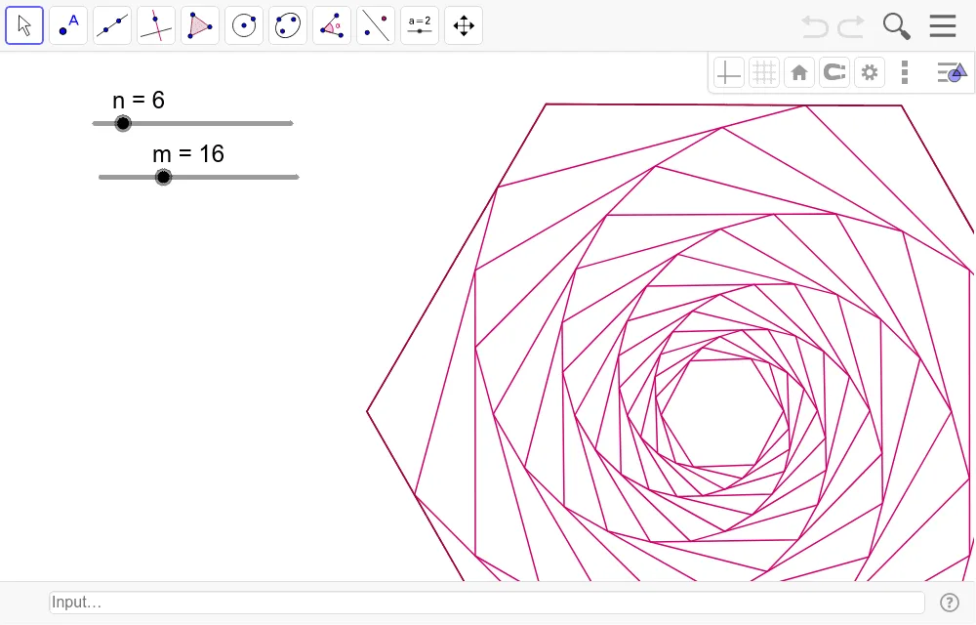Select the Move arrow tool
Viewport: 976px width, 625px height.
[x=24, y=25]
